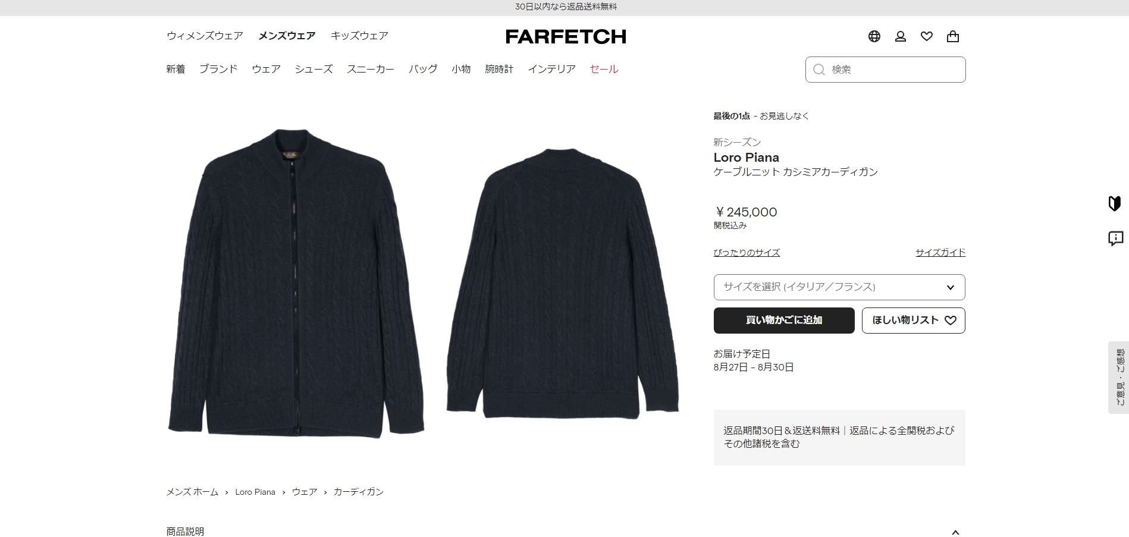The height and width of the screenshot is (537, 1129).
Task: Add the item via ほしい物リスト heart button
Action: click(x=913, y=320)
